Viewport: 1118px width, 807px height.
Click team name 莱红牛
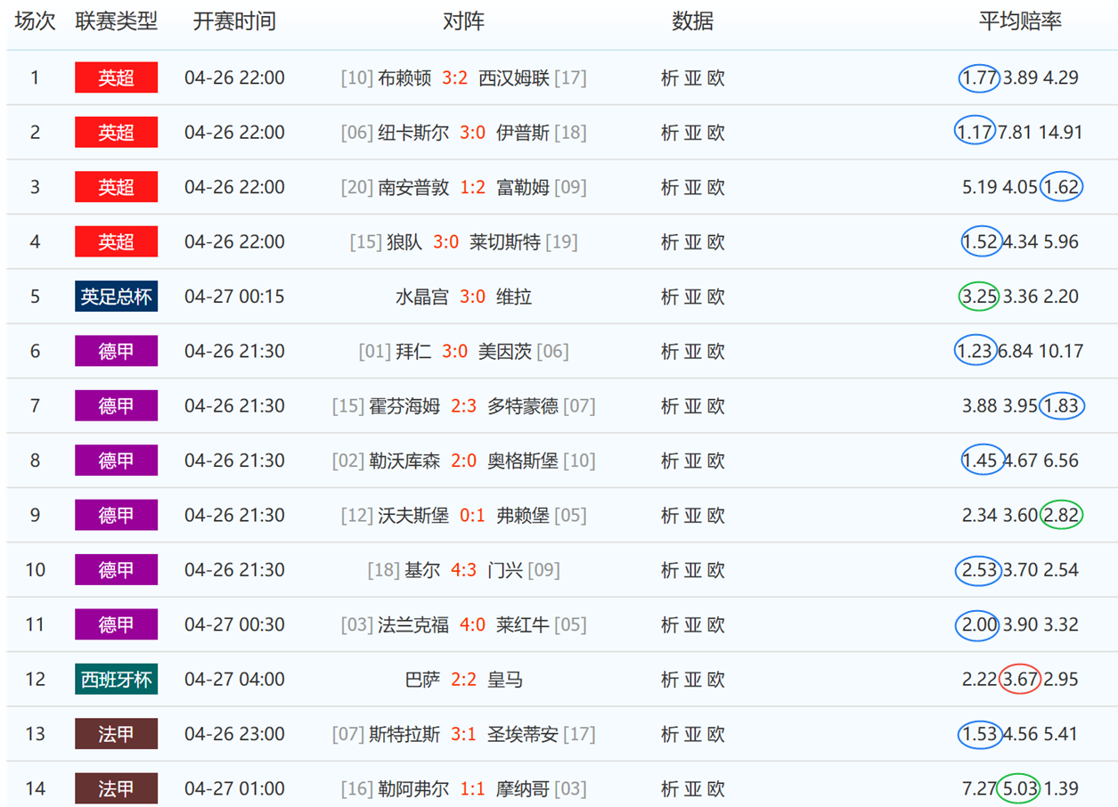(x=523, y=624)
